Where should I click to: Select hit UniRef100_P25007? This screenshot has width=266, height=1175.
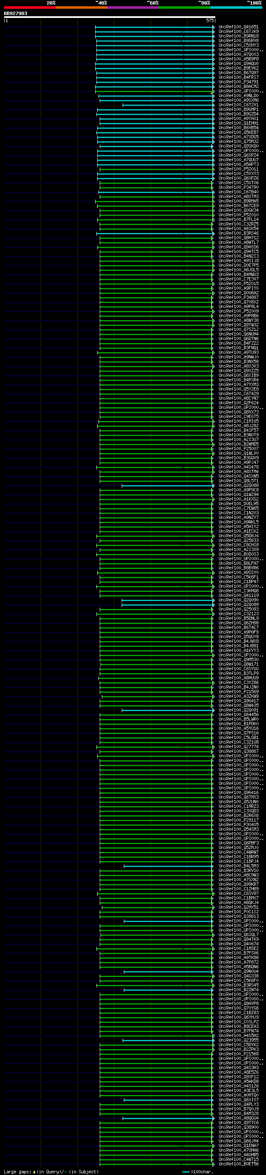coord(238,448)
